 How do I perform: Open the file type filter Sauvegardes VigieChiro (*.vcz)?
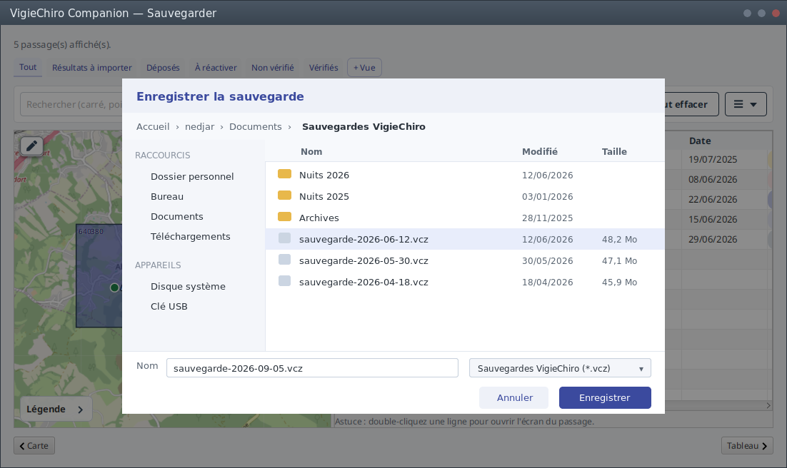pyautogui.click(x=560, y=368)
